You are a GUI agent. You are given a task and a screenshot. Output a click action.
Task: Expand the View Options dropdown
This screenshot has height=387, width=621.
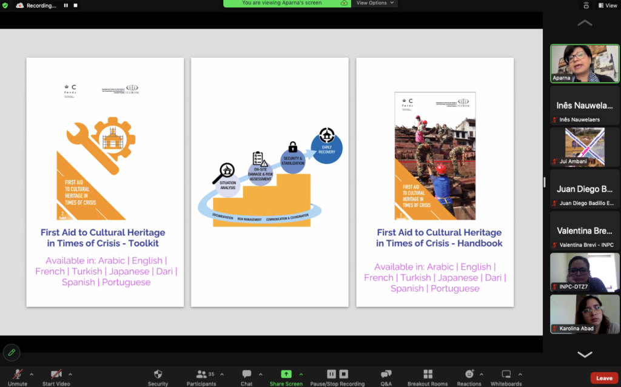375,3
